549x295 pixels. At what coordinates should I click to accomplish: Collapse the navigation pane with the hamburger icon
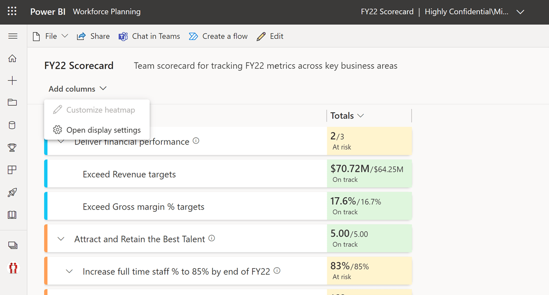pyautogui.click(x=13, y=36)
